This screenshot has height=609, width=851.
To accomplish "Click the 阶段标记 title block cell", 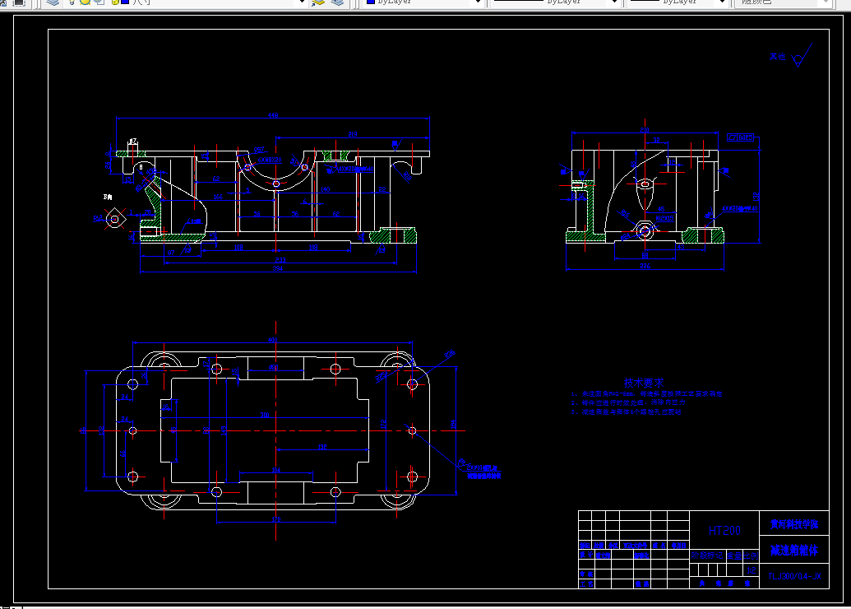I will 706,556.
